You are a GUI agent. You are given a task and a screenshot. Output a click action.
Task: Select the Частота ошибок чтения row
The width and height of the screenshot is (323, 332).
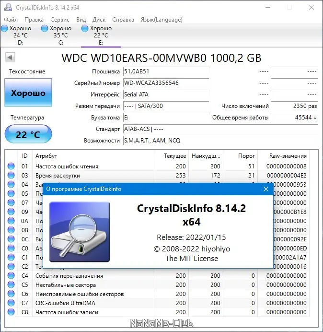(157, 166)
